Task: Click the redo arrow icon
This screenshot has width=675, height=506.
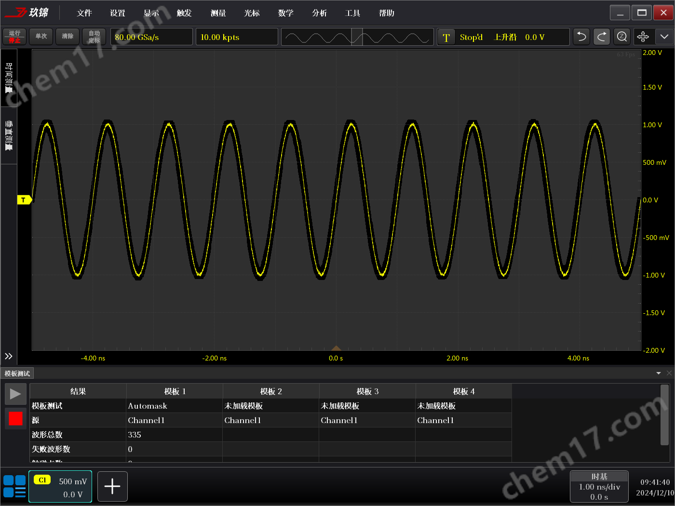Action: tap(602, 37)
